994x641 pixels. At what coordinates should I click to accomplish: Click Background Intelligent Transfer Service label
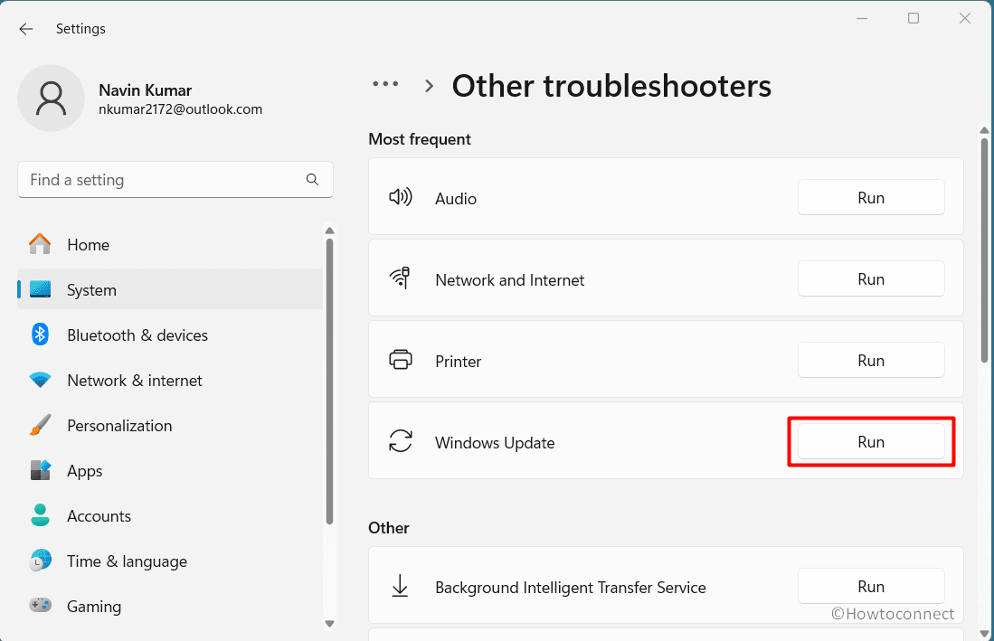coord(570,587)
